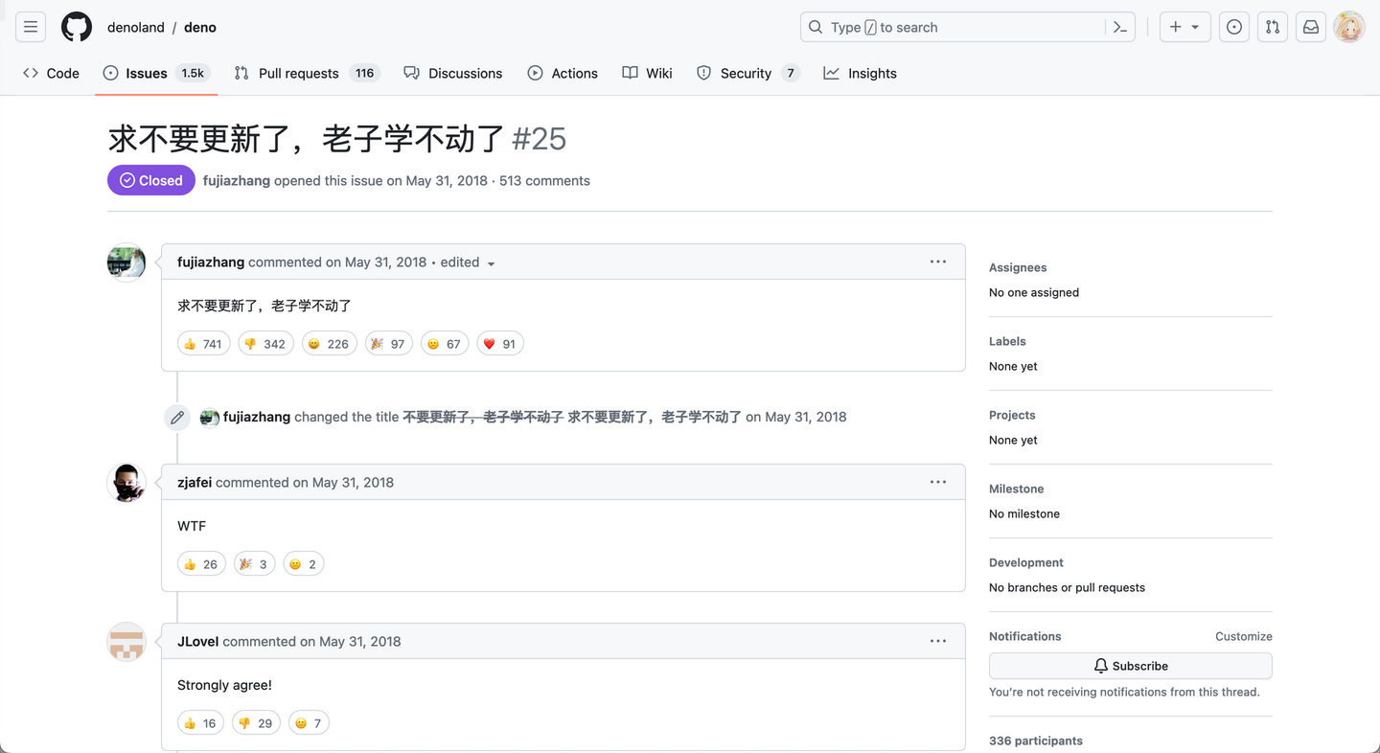
Task: Open the Code tab
Action: coord(51,73)
